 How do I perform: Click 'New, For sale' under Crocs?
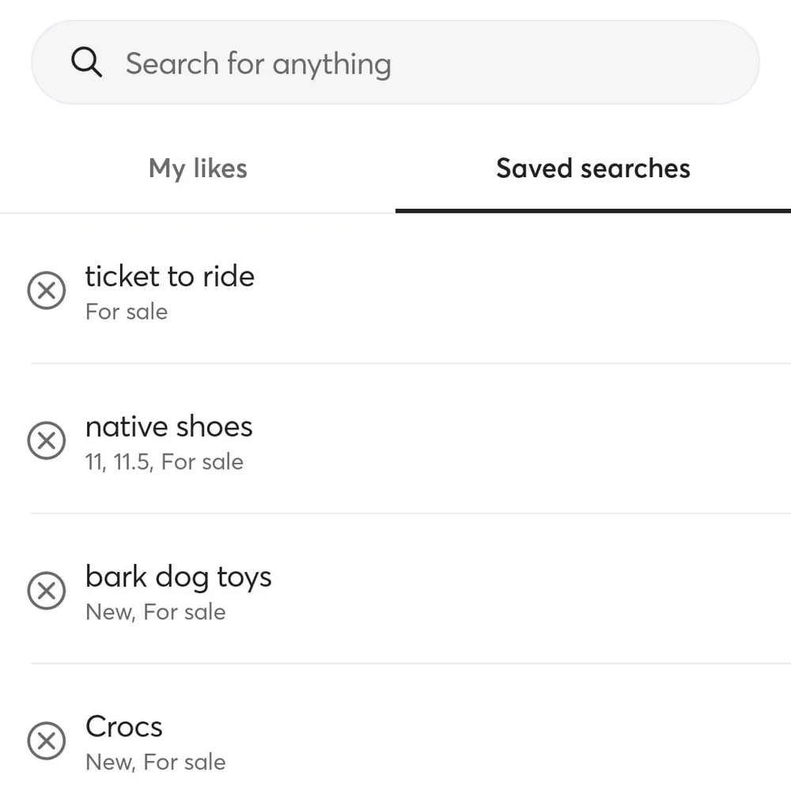[x=155, y=763]
